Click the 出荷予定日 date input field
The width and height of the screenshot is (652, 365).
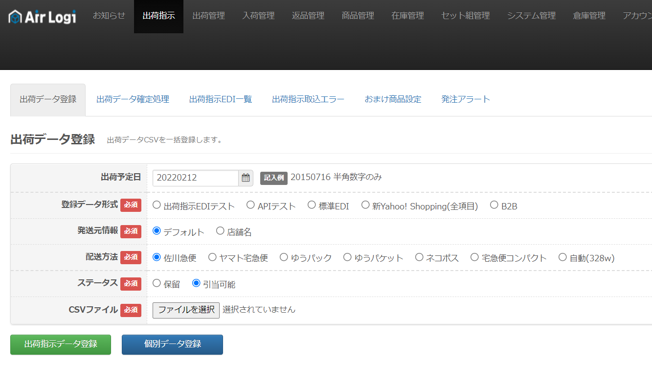[x=195, y=178]
